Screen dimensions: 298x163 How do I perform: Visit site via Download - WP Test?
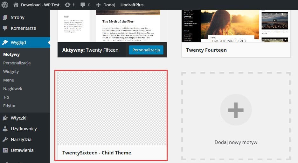[40, 5]
